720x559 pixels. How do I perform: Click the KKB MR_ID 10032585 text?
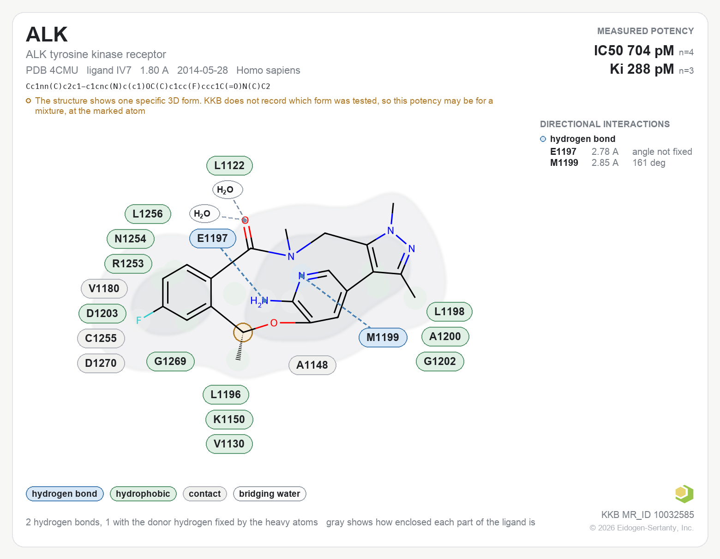point(648,515)
